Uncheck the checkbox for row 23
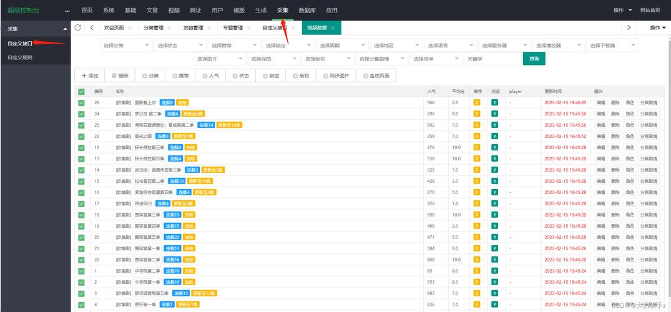 (81, 136)
